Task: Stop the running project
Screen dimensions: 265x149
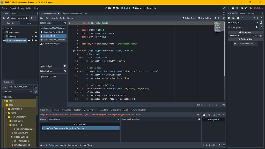Action: tap(233, 8)
